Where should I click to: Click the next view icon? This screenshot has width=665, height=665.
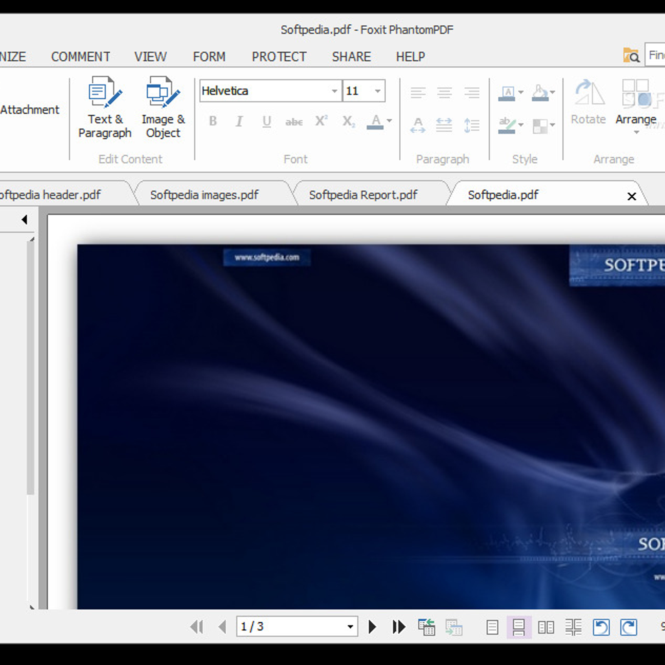454,627
